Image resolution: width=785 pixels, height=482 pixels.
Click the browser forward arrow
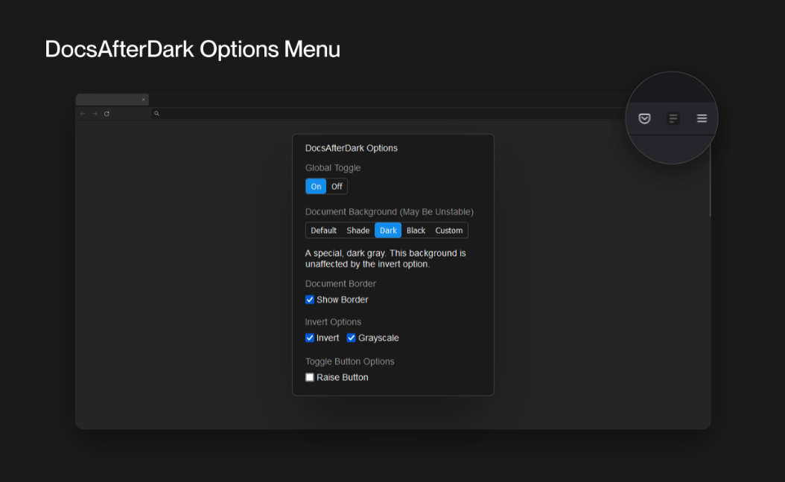point(95,114)
